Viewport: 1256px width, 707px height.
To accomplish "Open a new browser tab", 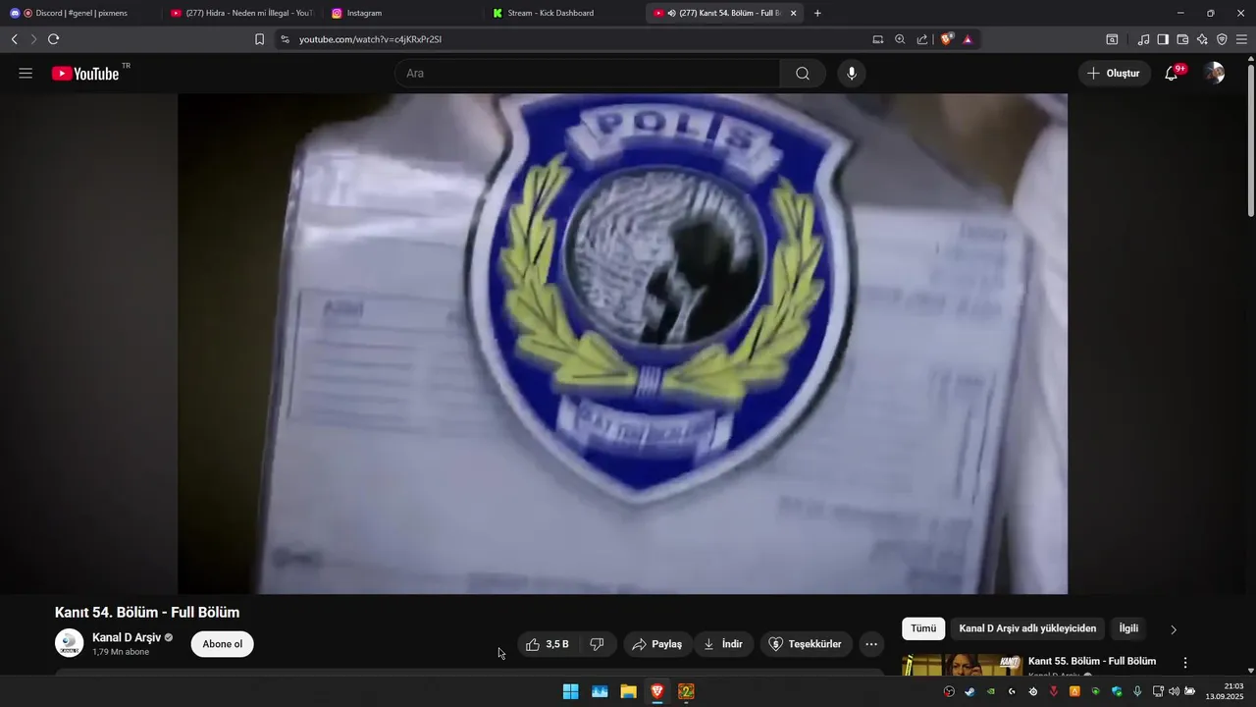I will click(x=817, y=13).
